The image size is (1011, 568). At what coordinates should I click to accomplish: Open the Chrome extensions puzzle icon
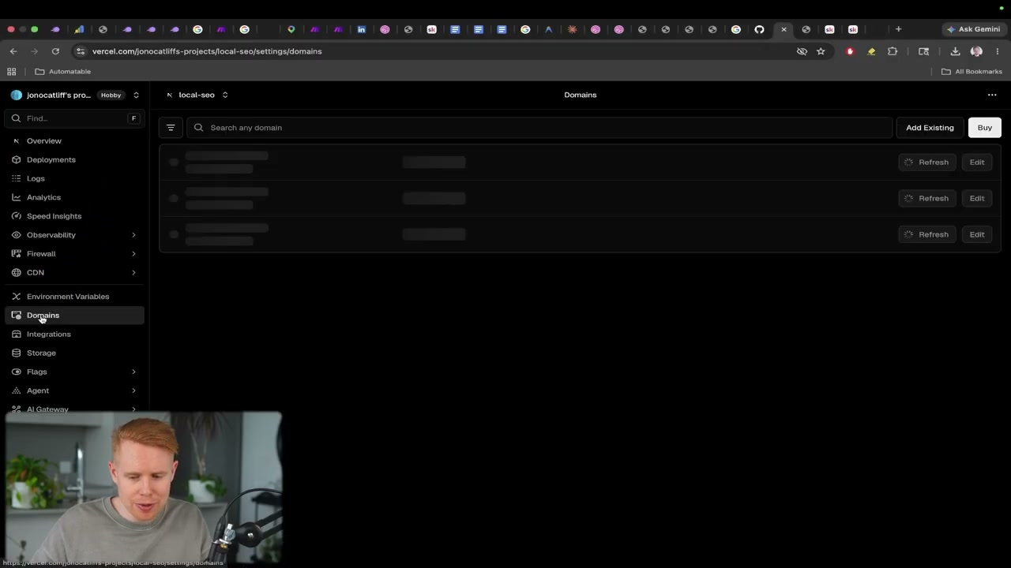pyautogui.click(x=893, y=51)
